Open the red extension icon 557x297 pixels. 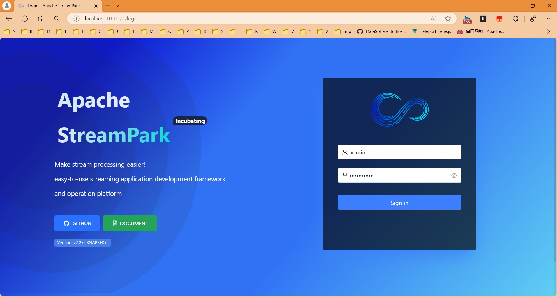coord(499,19)
